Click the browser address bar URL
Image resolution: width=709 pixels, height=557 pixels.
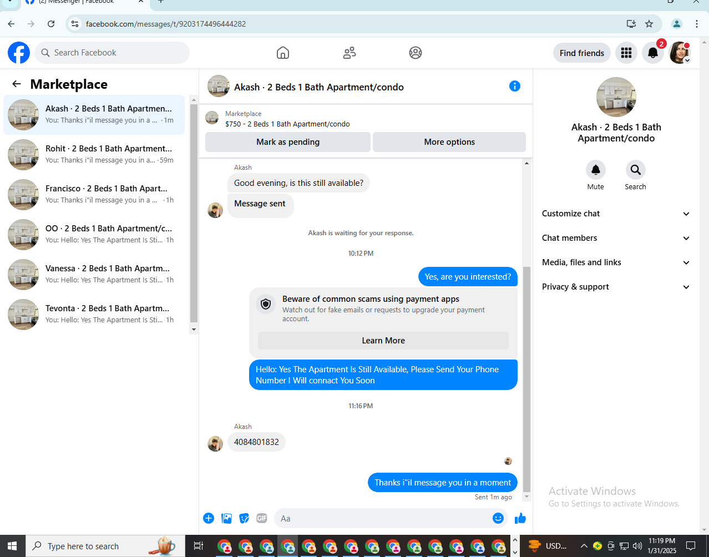point(166,24)
